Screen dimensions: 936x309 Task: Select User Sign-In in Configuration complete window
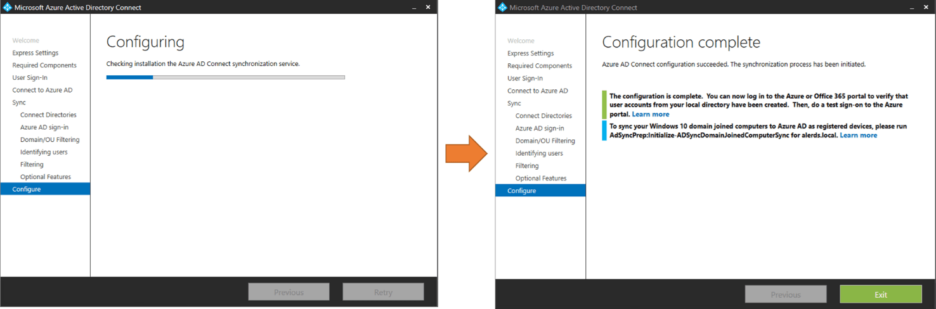coord(525,79)
